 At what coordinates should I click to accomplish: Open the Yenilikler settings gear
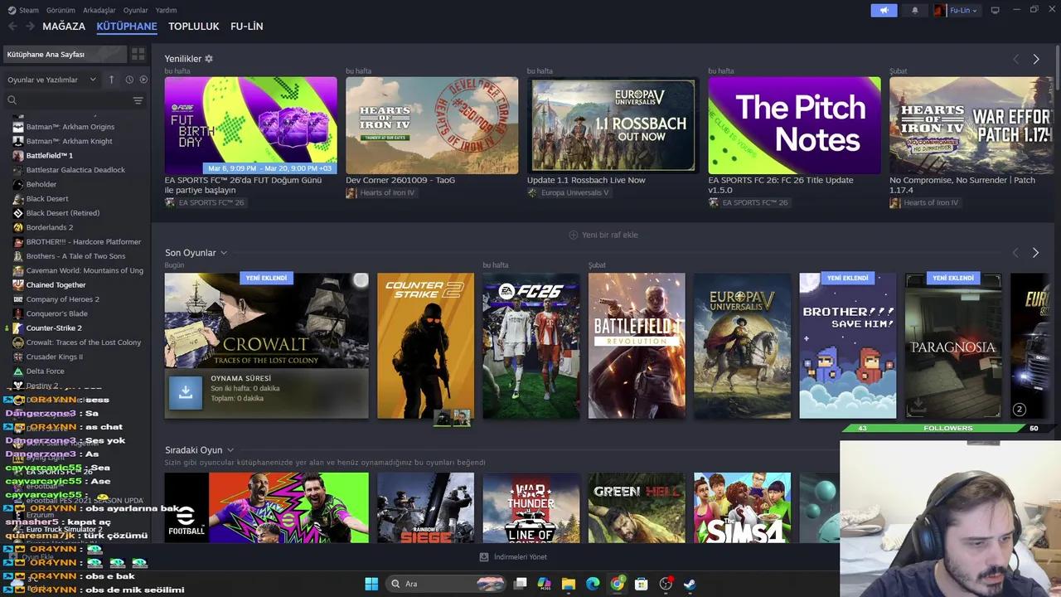click(209, 59)
